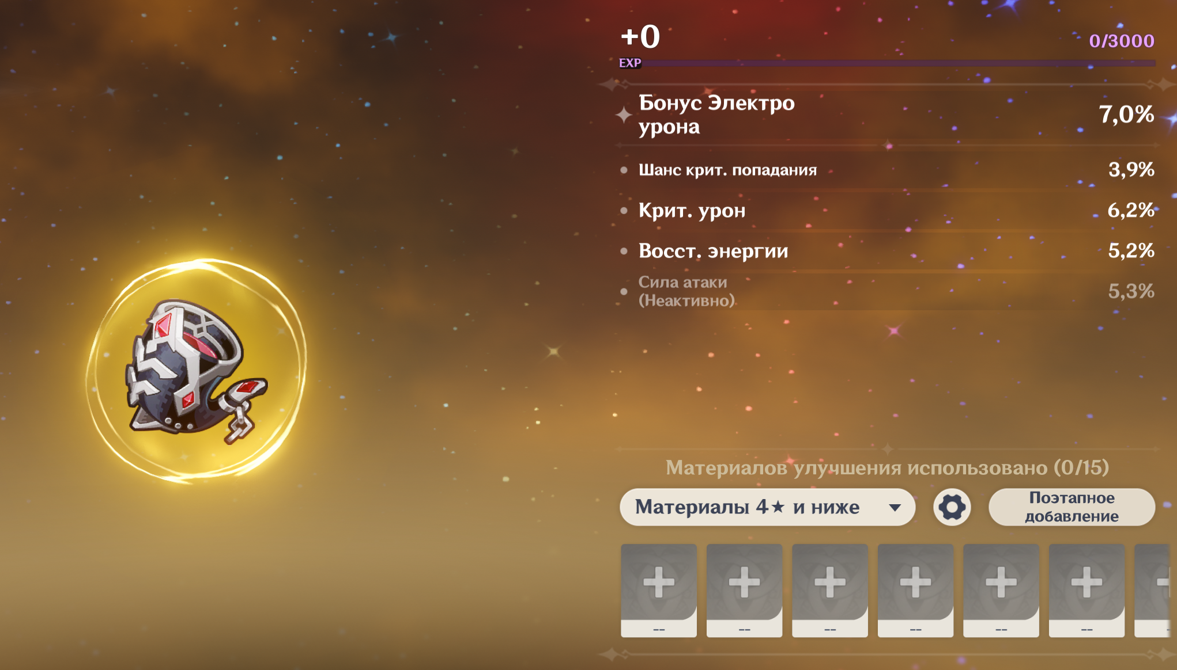Click the sixth empty material slot plus

(x=1087, y=583)
